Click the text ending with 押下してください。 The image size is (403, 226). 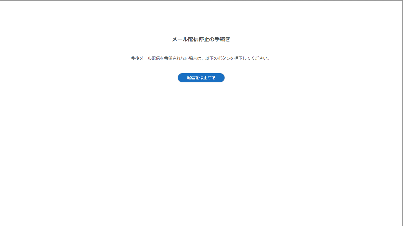(201, 58)
